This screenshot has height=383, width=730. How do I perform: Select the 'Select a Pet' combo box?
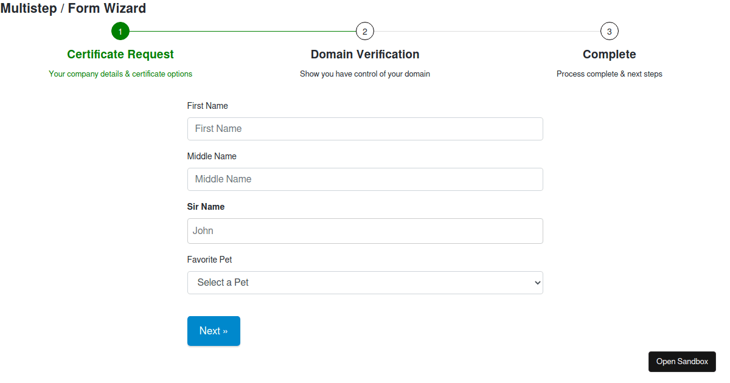pos(365,282)
